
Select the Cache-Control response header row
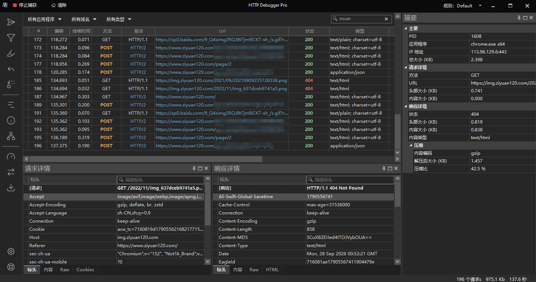point(303,205)
